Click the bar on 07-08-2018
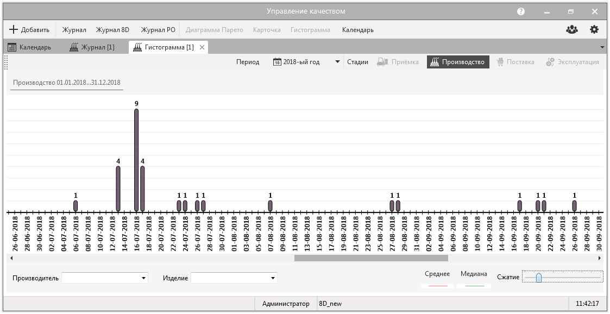Screen dimensions: 610x314 coord(270,206)
